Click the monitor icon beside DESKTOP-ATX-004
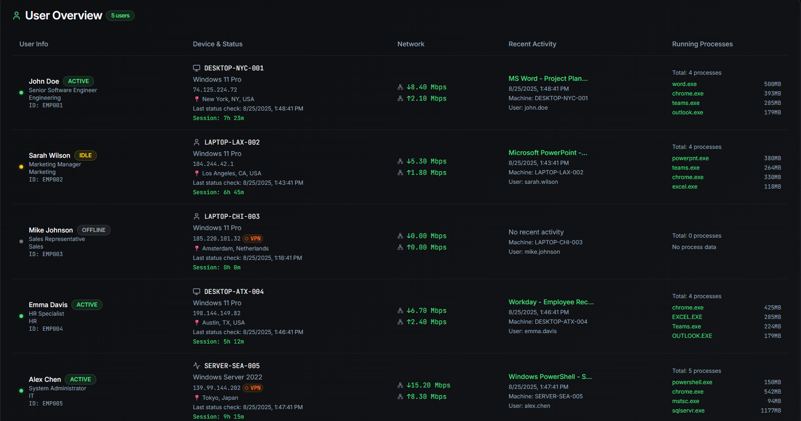The width and height of the screenshot is (801, 421). point(197,292)
